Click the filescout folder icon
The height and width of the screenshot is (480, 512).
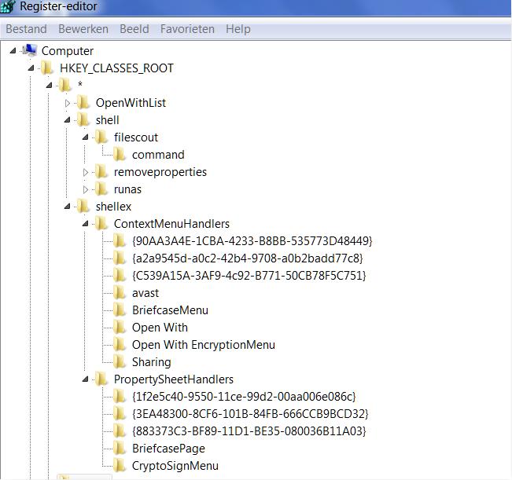pos(101,137)
